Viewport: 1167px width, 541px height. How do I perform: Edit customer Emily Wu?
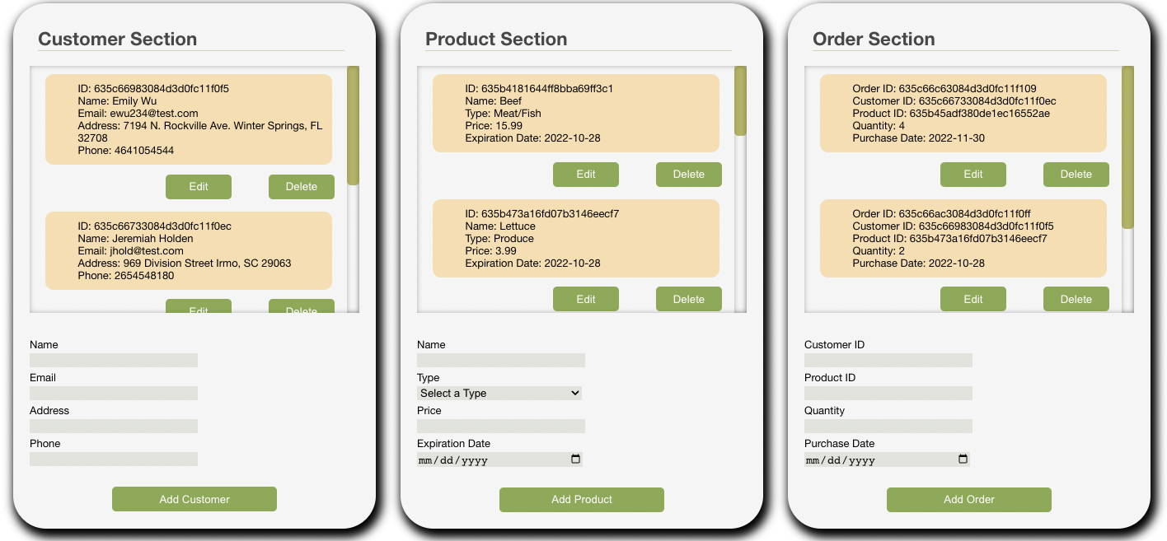coord(199,187)
